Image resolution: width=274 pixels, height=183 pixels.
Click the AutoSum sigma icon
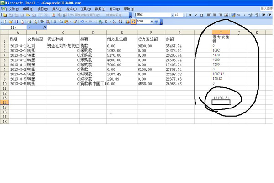click(106, 22)
